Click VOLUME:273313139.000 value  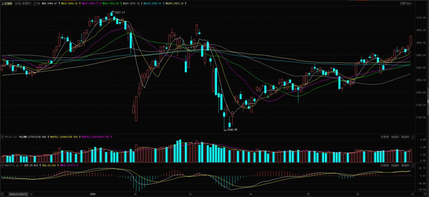32,137
